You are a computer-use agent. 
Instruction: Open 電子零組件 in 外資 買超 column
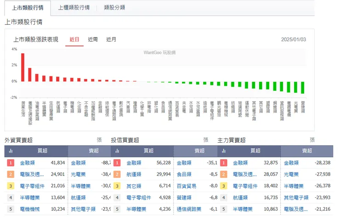click(32, 186)
